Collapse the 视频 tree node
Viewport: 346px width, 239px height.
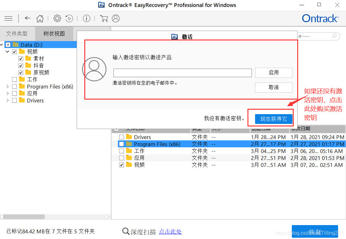[x=8, y=52]
